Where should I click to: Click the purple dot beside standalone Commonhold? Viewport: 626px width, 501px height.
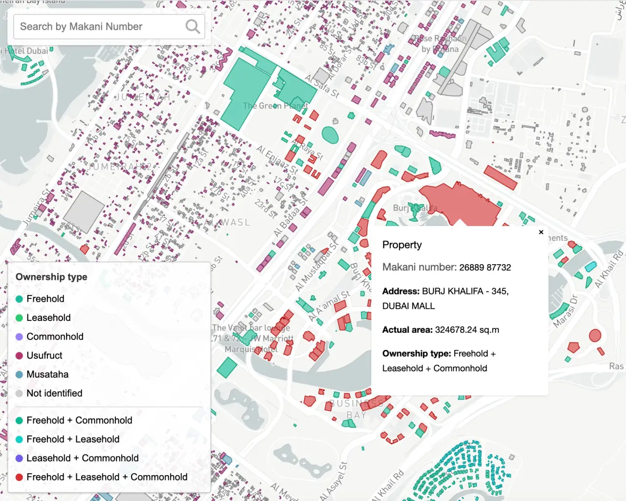[20, 337]
